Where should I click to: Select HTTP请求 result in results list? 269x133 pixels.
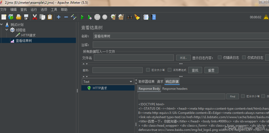tap(108, 88)
